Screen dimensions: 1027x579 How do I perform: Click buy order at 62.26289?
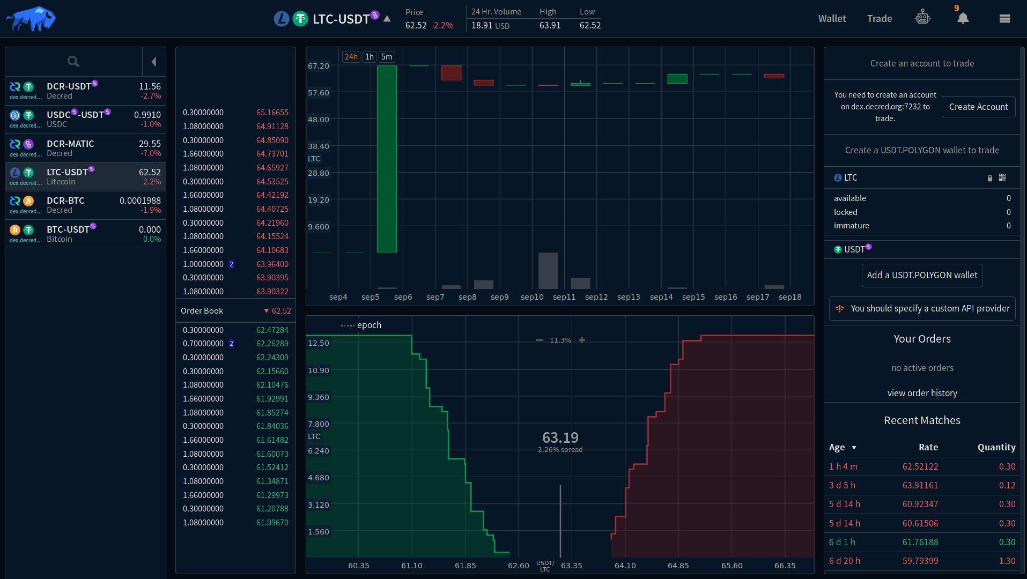(235, 344)
